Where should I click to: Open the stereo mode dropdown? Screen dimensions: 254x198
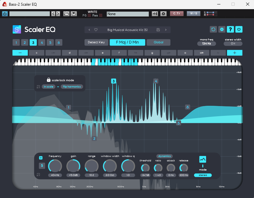coord(203,175)
